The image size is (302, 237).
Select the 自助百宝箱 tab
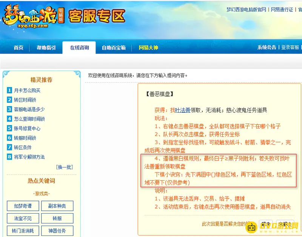(114, 48)
